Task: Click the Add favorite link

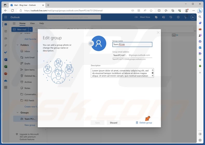Action: [30, 39]
